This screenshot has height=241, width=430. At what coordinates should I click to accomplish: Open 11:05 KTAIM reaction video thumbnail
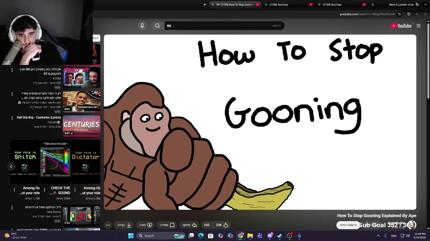[82, 78]
